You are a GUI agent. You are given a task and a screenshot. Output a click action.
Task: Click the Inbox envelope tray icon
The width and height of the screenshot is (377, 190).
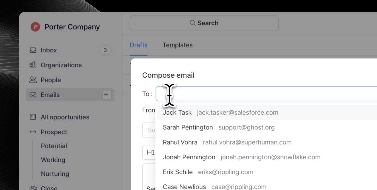point(33,50)
